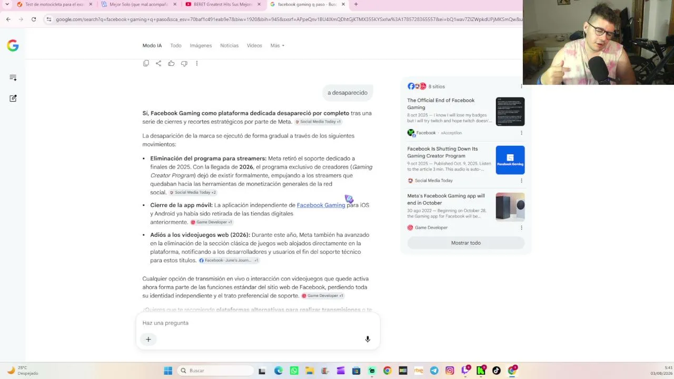Open options for Official End of Facebook Gaming
The height and width of the screenshot is (379, 674).
[x=521, y=133]
